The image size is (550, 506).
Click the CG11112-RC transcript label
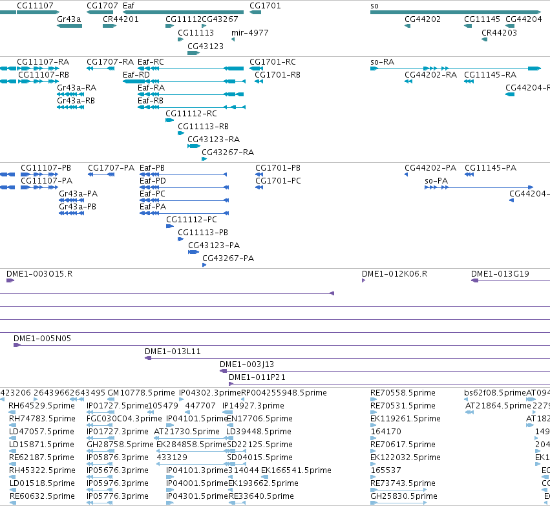pyautogui.click(x=191, y=114)
